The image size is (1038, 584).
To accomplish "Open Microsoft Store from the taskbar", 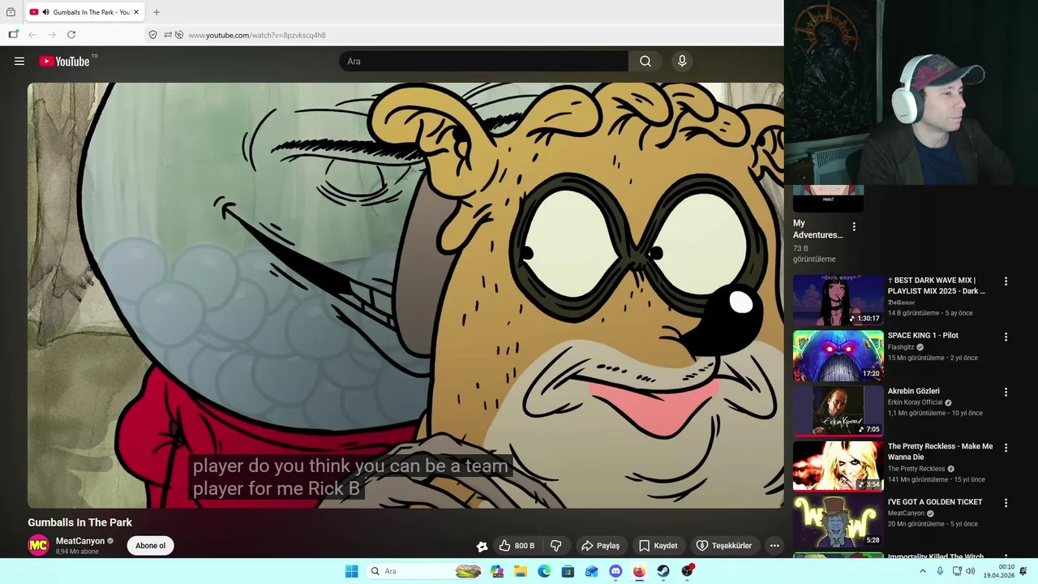I will 568,571.
